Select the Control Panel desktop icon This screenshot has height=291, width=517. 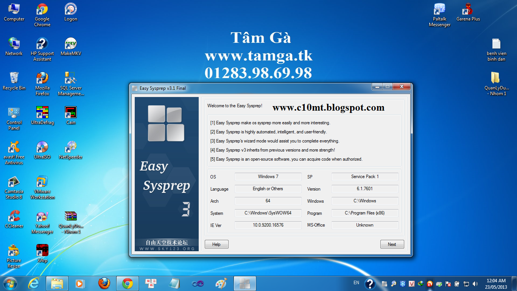14,119
